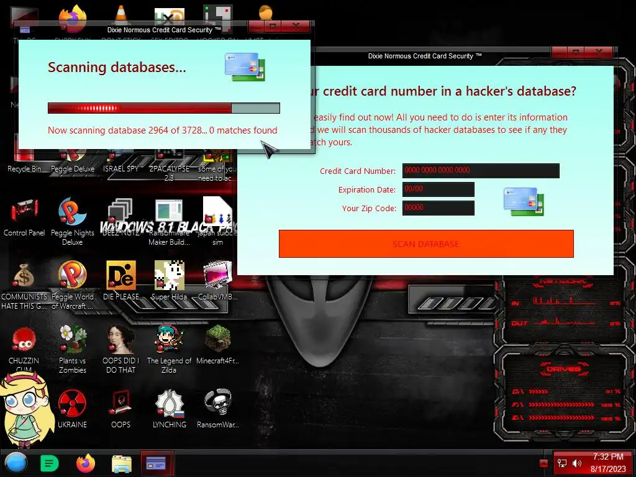Click the Star Butterfly desktop character

27,410
